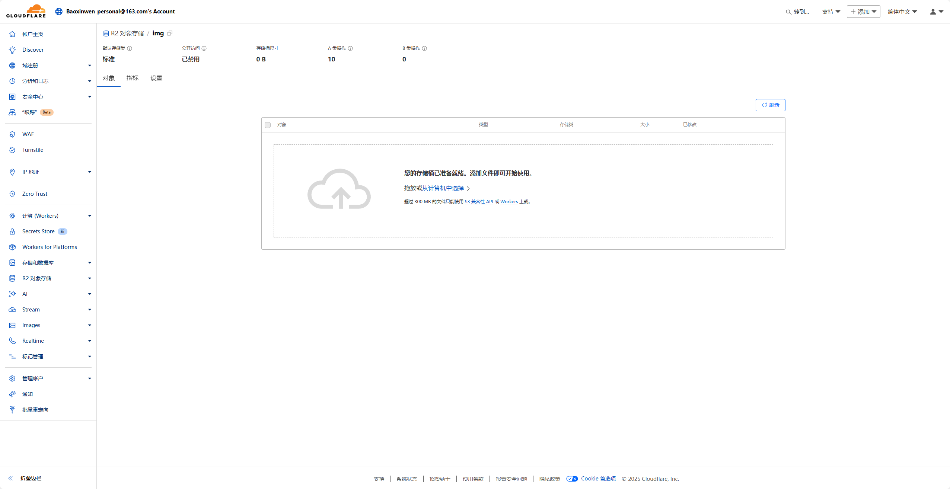Click the Cloudflare logo
This screenshot has width=950, height=489.
(x=26, y=11)
